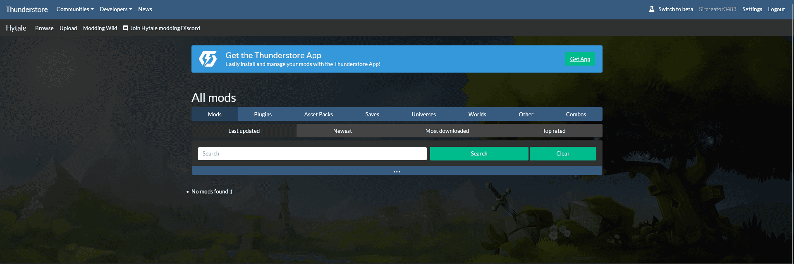Select the Other tab

[526, 114]
